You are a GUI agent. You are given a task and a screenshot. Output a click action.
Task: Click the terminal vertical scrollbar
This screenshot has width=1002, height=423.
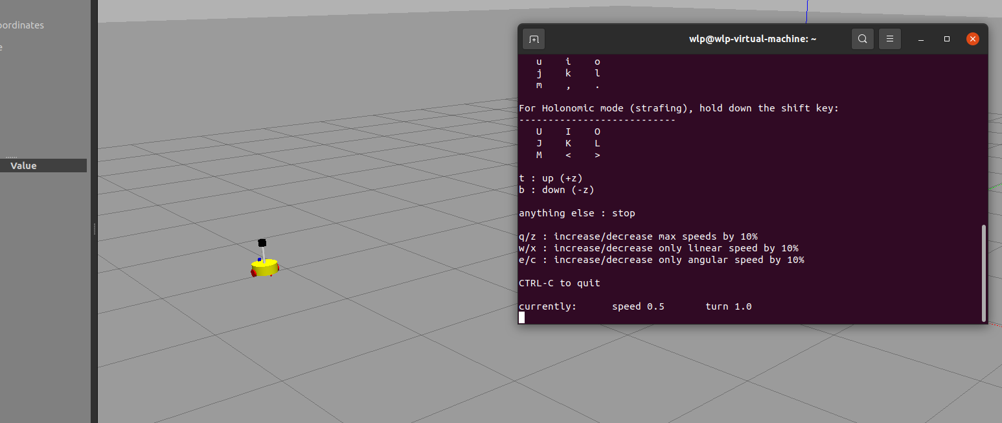pyautogui.click(x=984, y=272)
